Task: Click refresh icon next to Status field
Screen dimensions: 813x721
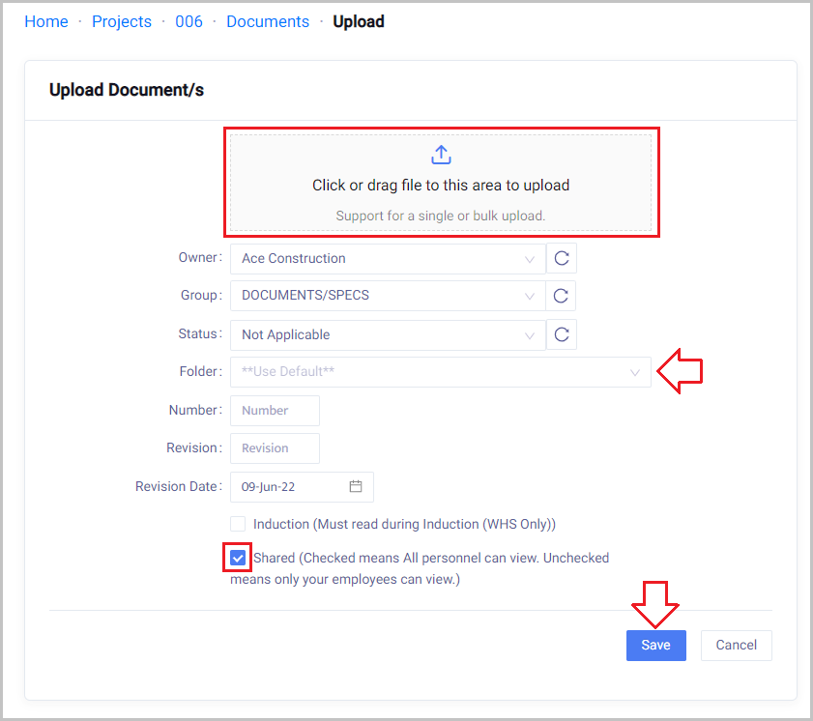Action: tap(562, 335)
